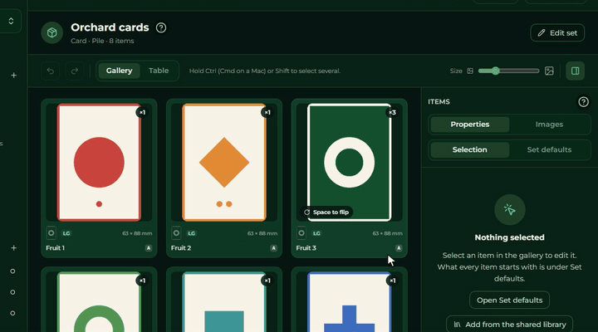Open the Set defaults tab
The height and width of the screenshot is (332, 598).
click(x=549, y=149)
